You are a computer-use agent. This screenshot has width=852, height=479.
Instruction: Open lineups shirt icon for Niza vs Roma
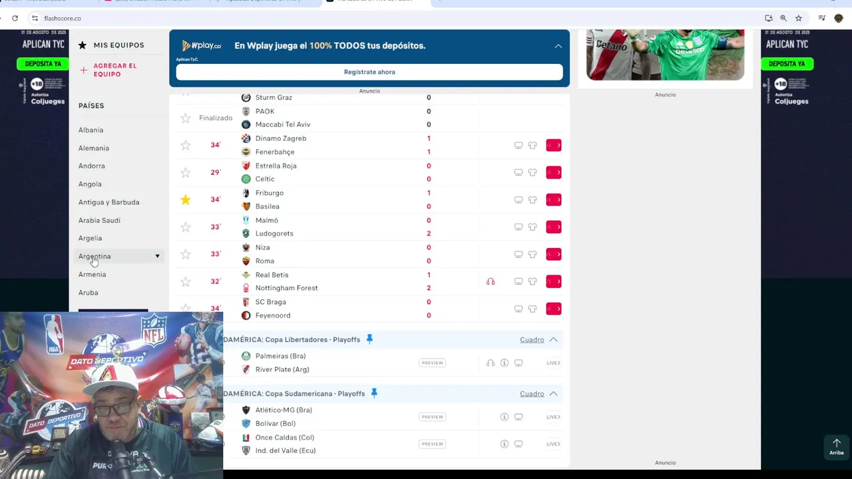532,254
